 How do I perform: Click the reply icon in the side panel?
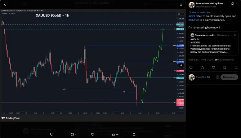tap(191, 68)
